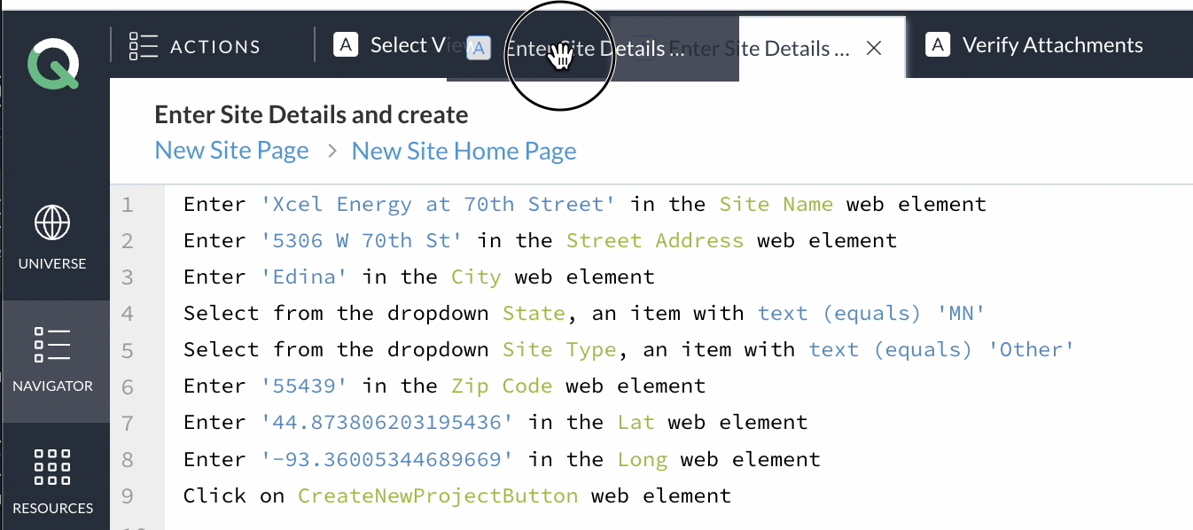Viewport: 1193px width, 530px height.
Task: Open New Site Home Page breadcrumb link
Action: click(x=464, y=150)
